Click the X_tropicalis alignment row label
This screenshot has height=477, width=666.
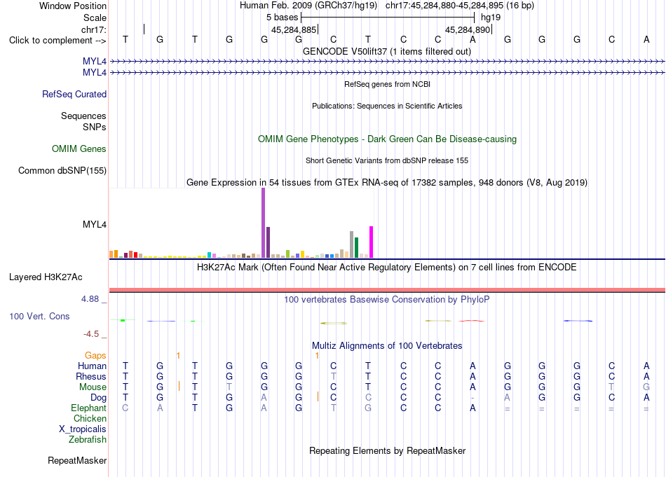coord(83,429)
